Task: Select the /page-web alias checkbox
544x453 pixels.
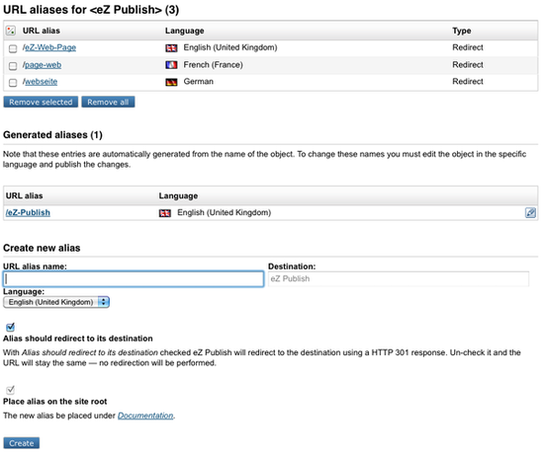Action: (13, 66)
